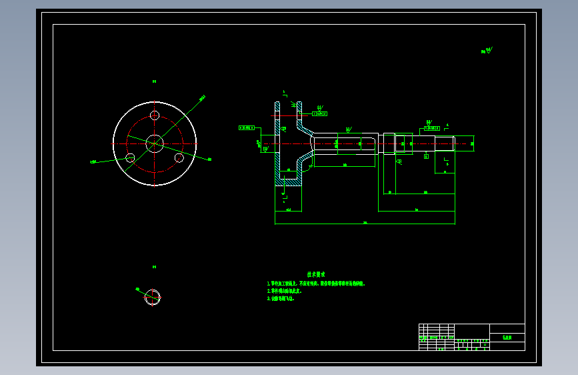
Task: Click the tolerance frame beside the upper flange lug
Action: pos(319,113)
